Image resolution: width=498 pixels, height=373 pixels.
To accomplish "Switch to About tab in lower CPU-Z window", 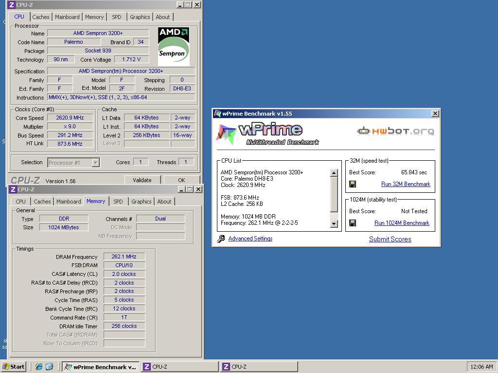I will click(x=164, y=202).
